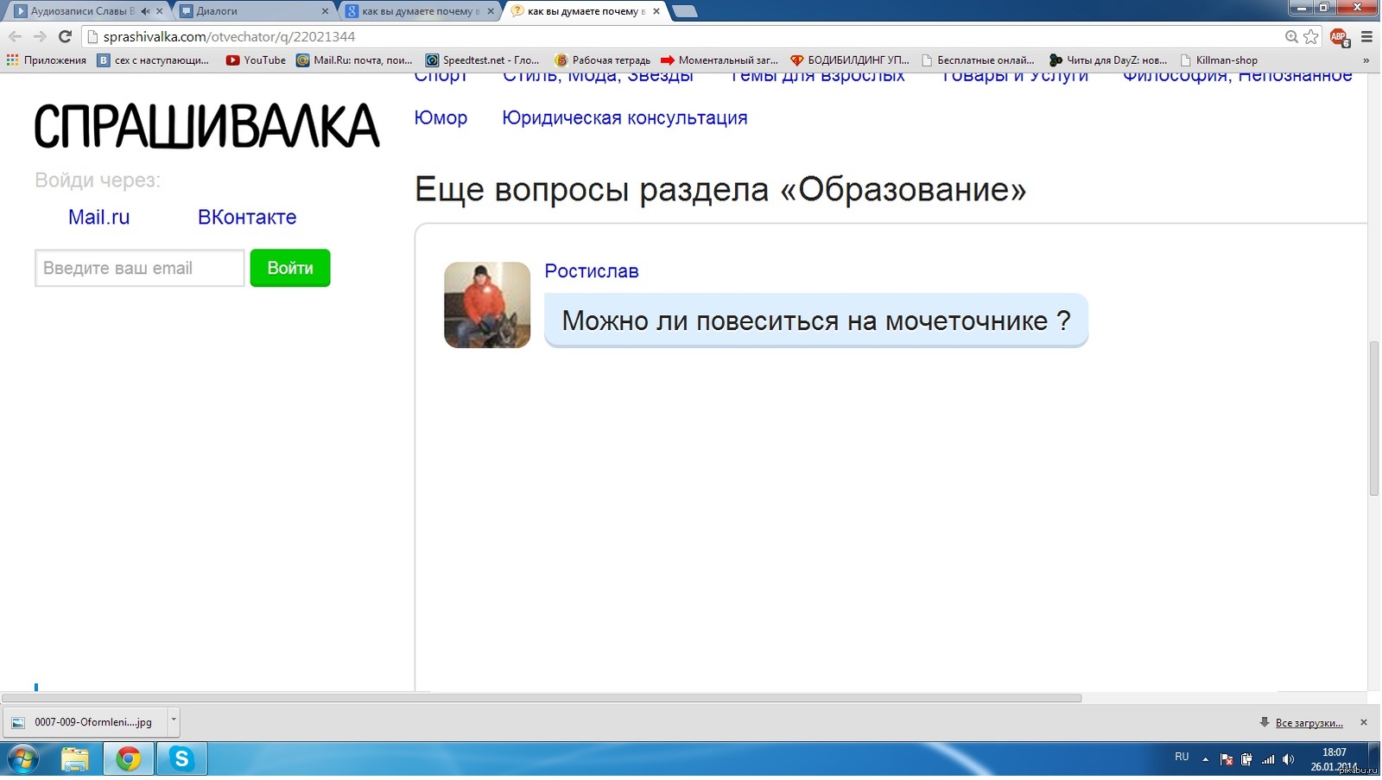The width and height of the screenshot is (1382, 780).
Task: Open the Windows Start menu
Action: click(22, 759)
